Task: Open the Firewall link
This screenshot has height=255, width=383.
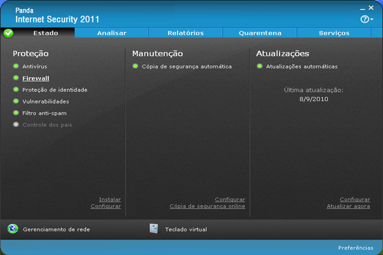Action: (x=36, y=78)
